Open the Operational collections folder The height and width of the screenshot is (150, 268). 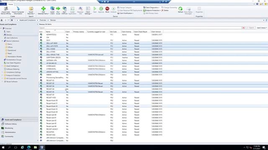[x=12, y=50]
